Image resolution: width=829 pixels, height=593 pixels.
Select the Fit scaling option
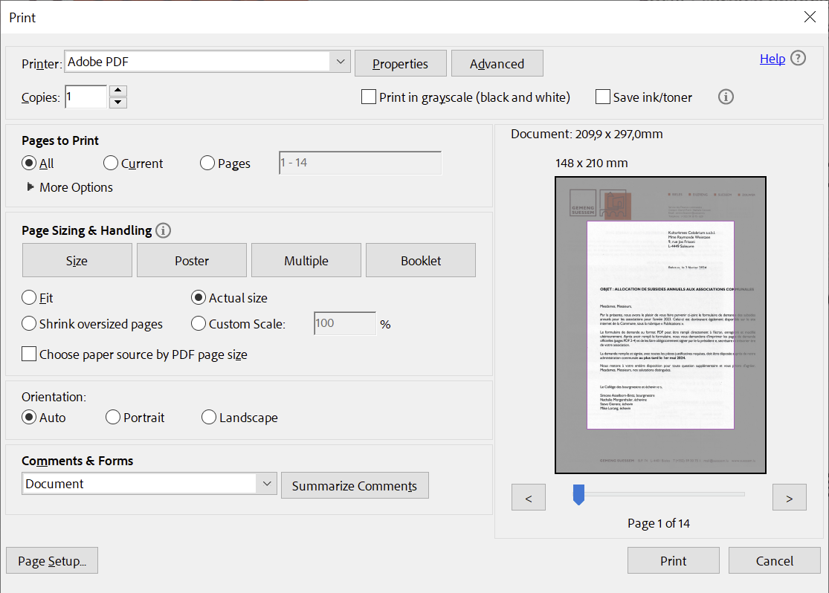28,297
